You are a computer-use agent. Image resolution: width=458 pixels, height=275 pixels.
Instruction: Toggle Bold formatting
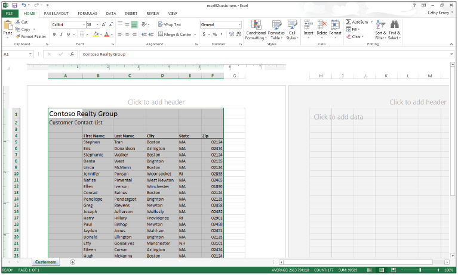click(x=54, y=35)
